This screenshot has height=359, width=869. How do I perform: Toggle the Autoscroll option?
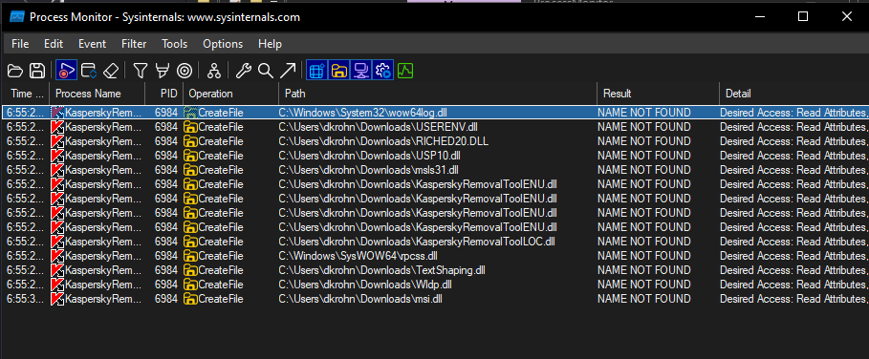click(x=89, y=71)
